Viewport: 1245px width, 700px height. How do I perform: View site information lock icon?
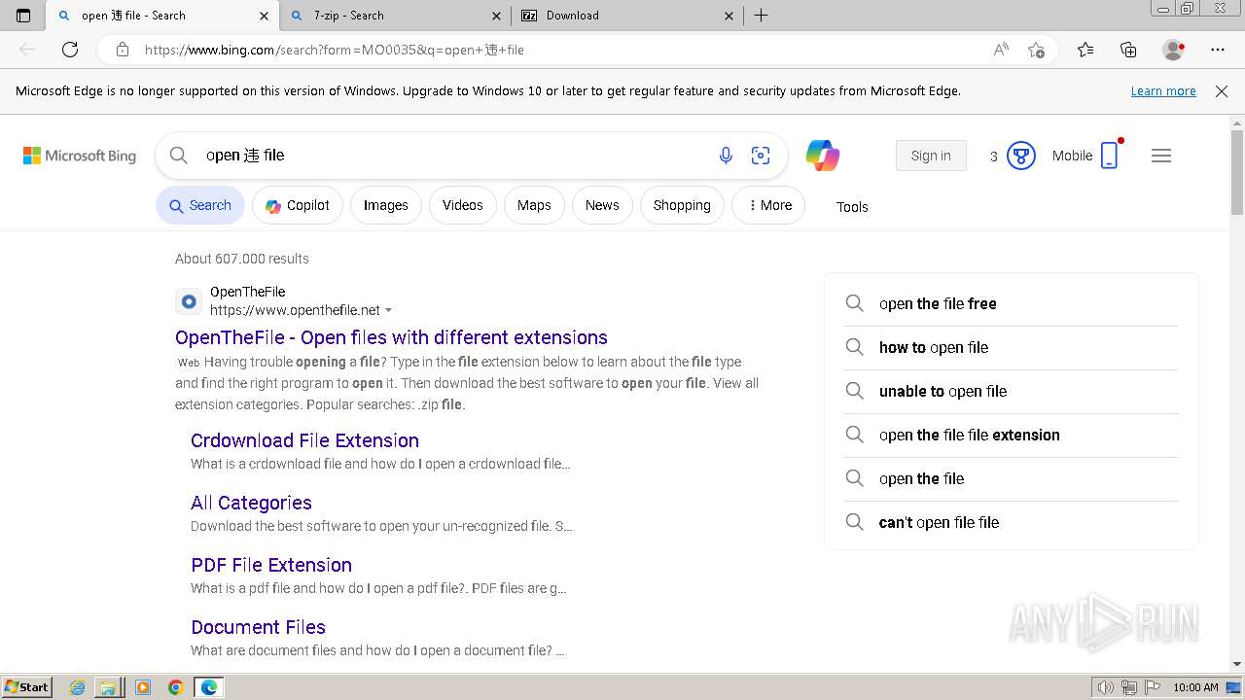[x=123, y=50]
